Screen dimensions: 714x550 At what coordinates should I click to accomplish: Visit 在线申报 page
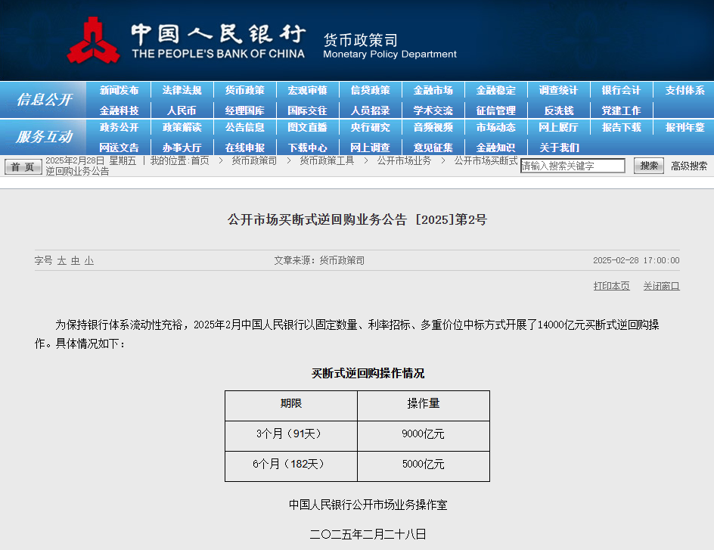click(244, 148)
